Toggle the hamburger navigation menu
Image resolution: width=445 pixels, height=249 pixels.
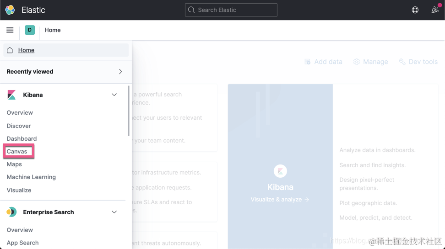[x=10, y=30]
